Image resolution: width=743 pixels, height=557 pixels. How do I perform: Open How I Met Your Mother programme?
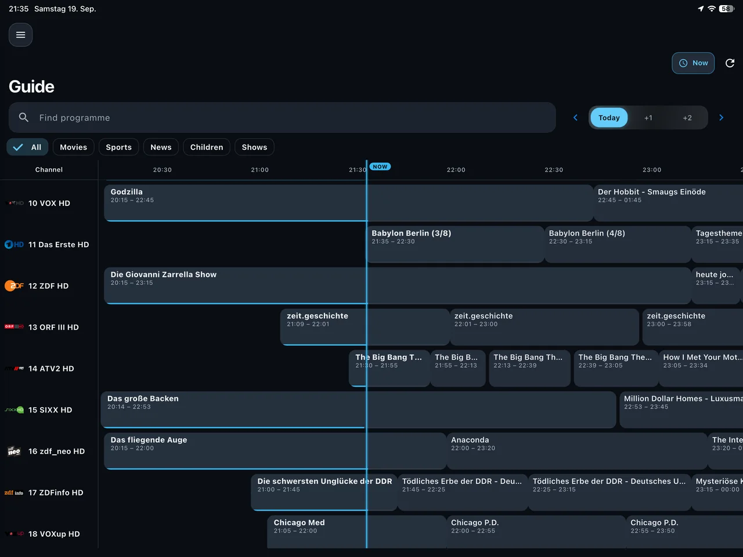click(x=701, y=368)
